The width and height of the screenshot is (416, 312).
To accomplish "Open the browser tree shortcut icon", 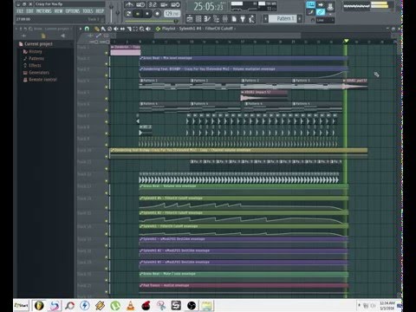I will pos(216,19).
